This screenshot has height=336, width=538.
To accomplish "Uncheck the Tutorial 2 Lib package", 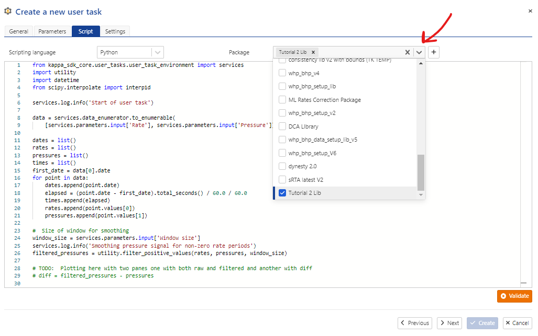I will 282,193.
